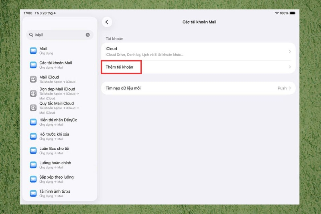Viewport: 321px width, 214px height.
Task: Select 'Các tài khoản Mail' search result
Action: pyautogui.click(x=60, y=65)
